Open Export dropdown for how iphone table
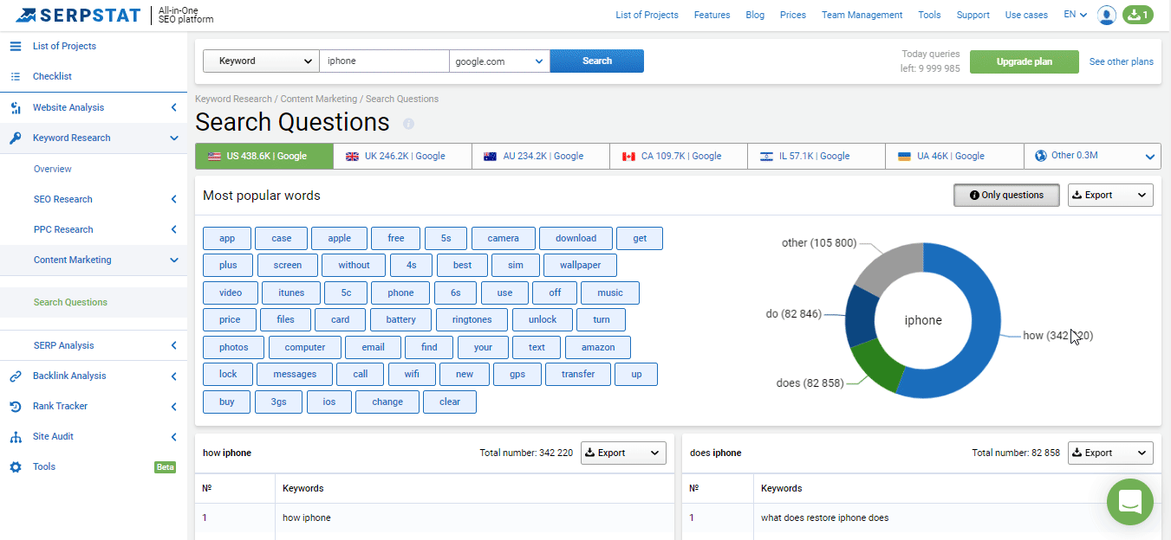This screenshot has height=540, width=1171. tap(623, 453)
